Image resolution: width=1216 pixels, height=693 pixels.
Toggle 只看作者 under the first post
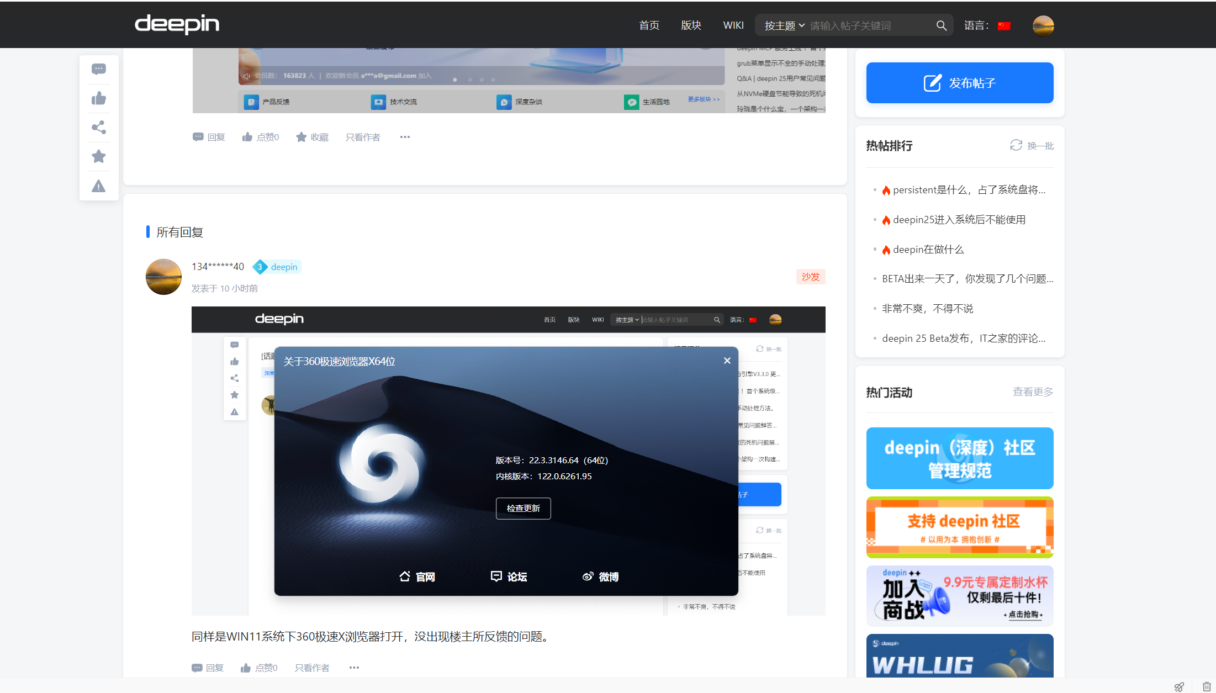pos(363,137)
